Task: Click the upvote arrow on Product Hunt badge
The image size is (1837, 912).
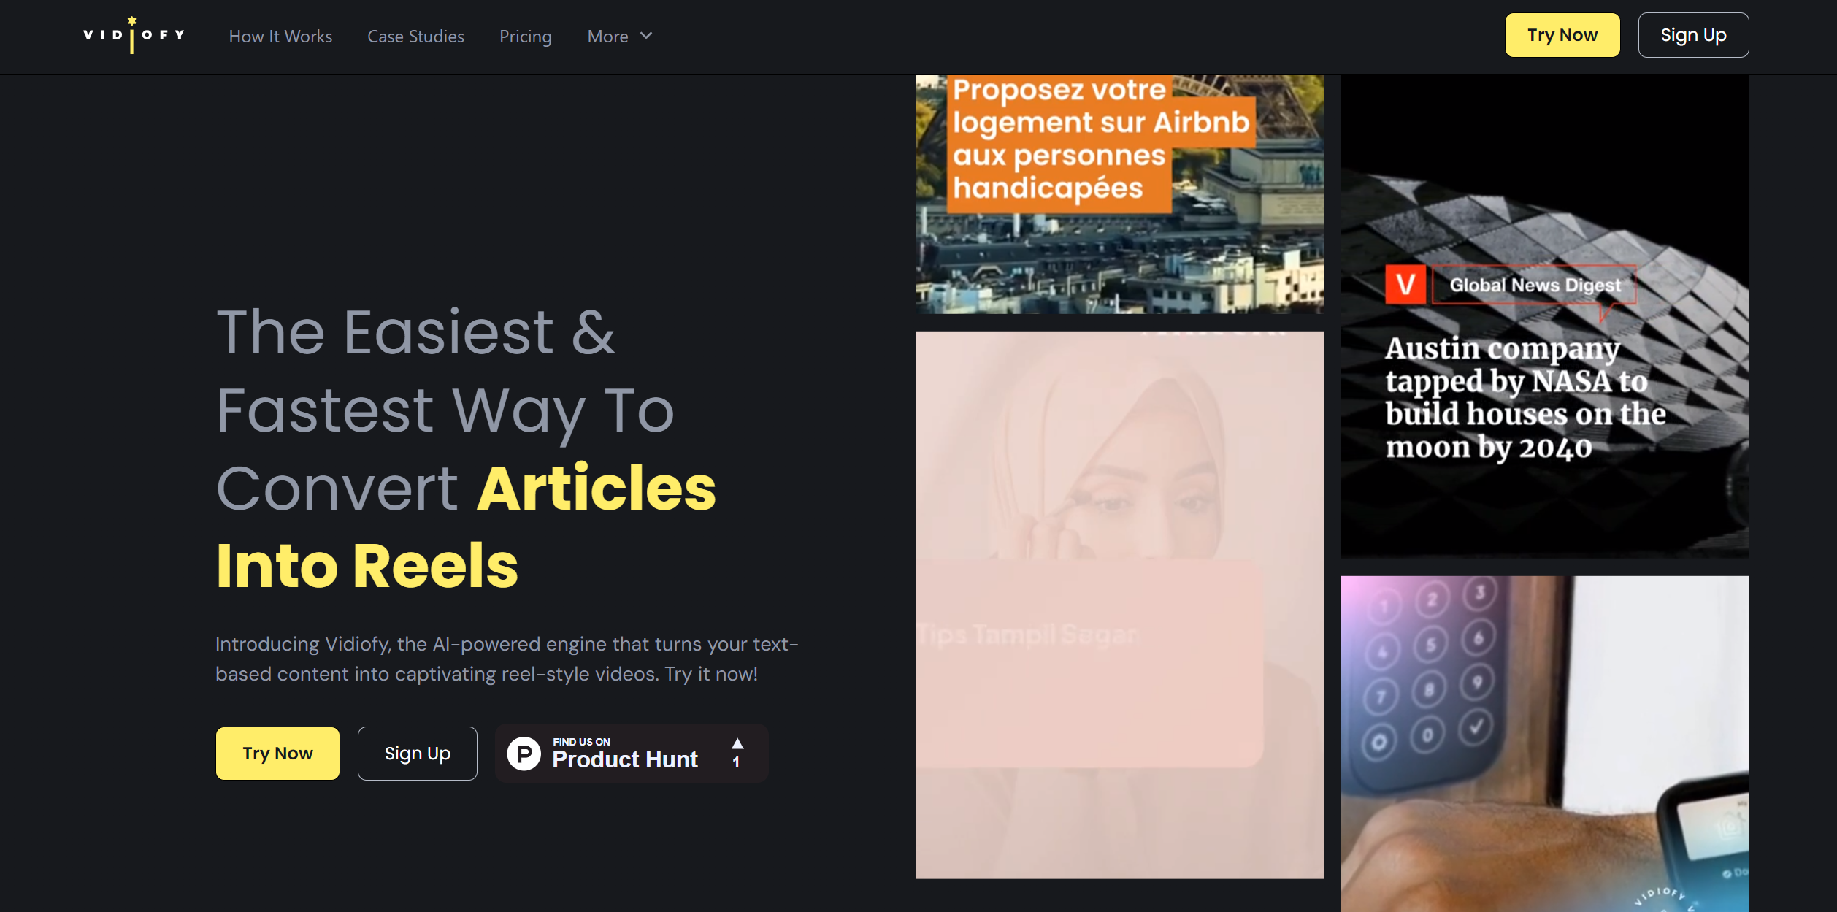Action: point(737,745)
